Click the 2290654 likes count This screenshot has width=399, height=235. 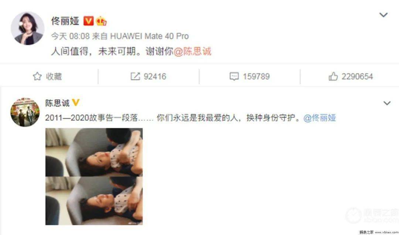pos(357,76)
